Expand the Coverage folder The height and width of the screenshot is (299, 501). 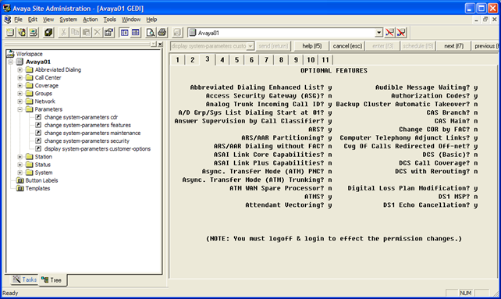[x=20, y=86]
